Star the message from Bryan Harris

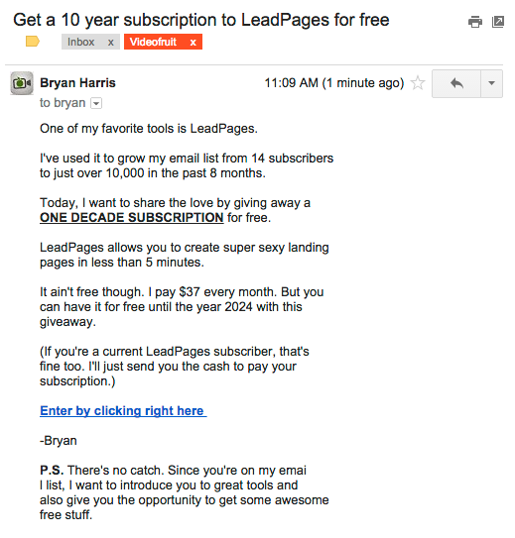click(x=418, y=83)
